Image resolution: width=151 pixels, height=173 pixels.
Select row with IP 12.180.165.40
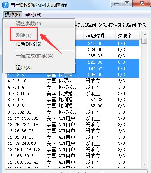(x=73, y=162)
